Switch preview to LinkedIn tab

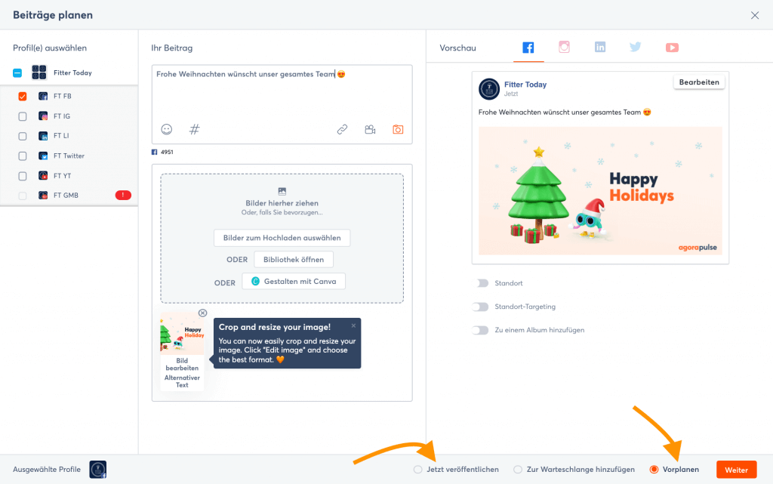(x=600, y=47)
